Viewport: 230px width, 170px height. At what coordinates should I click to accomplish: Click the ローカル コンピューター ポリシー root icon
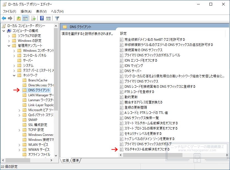4,26
